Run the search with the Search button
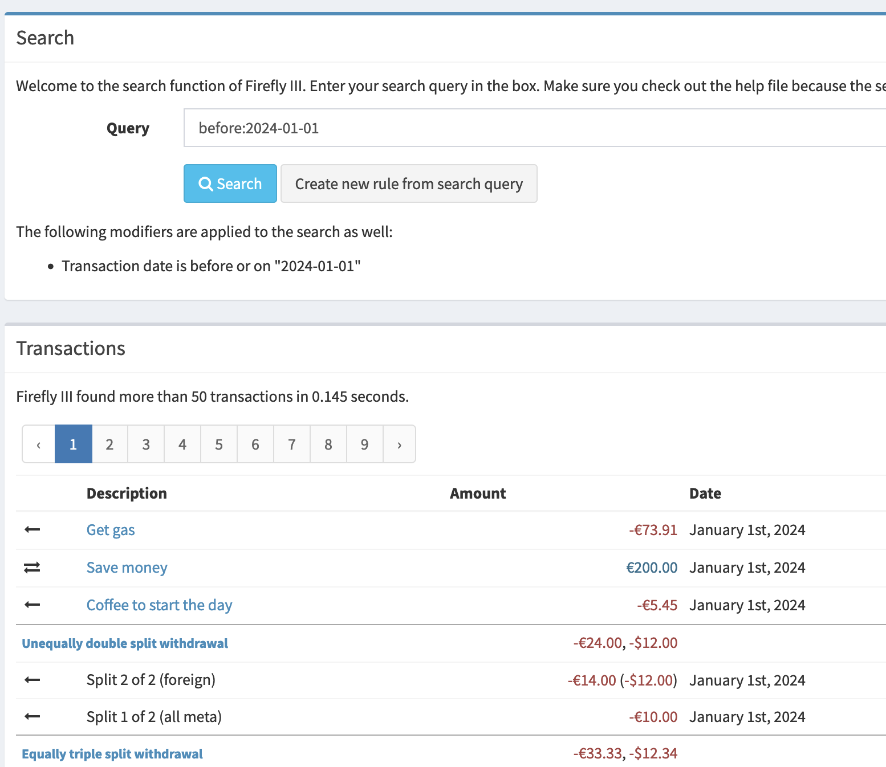The image size is (886, 767). coord(230,183)
